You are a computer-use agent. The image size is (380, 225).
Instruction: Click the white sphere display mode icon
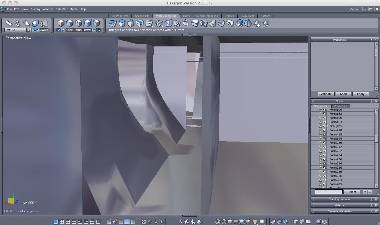[x=262, y=221]
